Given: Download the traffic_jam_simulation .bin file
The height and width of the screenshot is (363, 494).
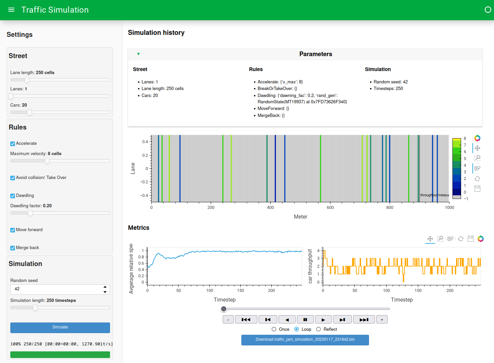Looking at the screenshot, I should point(305,340).
